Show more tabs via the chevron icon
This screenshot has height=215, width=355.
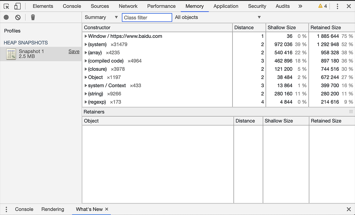[x=300, y=6]
